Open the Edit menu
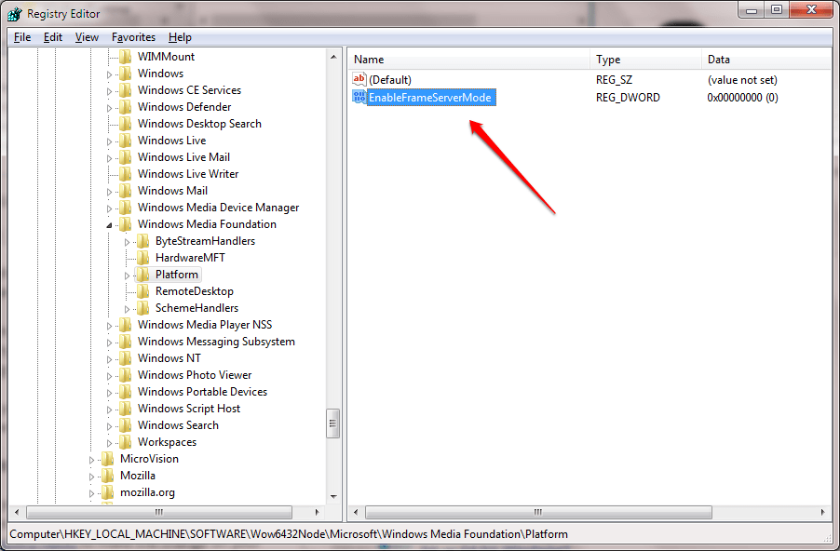 pyautogui.click(x=52, y=36)
